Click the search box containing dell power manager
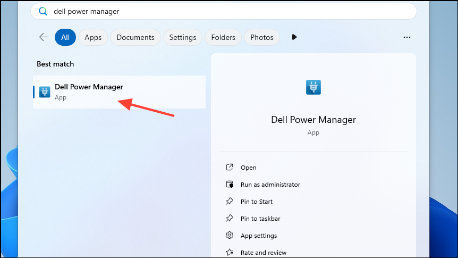Image resolution: width=458 pixels, height=258 pixels. pos(224,11)
